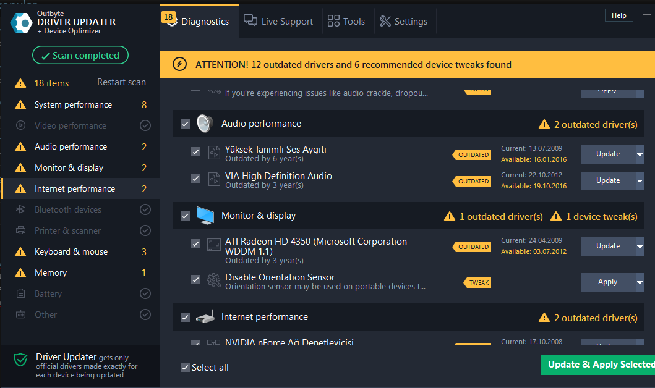Click the Other checkmark status icon

[x=145, y=314]
